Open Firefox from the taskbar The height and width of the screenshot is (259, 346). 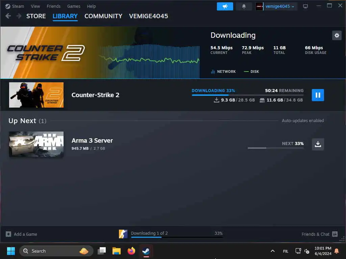coord(131,251)
